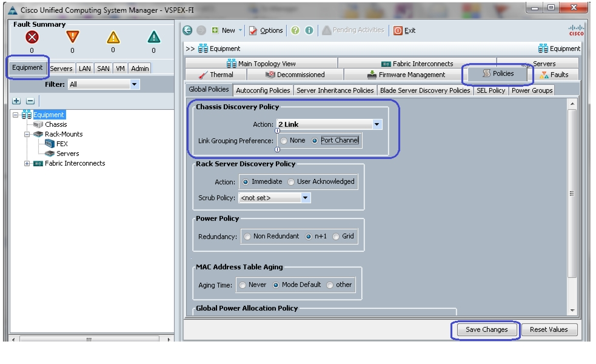
Task: Select Immediate rack discovery action
Action: coord(246,182)
